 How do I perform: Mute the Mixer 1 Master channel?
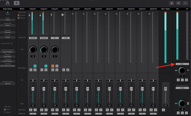(163, 110)
